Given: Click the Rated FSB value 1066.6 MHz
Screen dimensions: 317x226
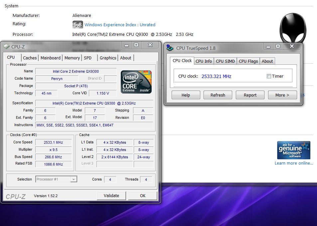Looking at the screenshot, I should pyautogui.click(x=53, y=164).
